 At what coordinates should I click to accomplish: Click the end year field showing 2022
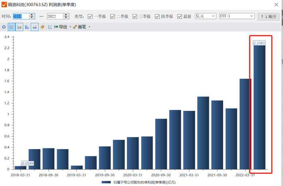pos(55,16)
